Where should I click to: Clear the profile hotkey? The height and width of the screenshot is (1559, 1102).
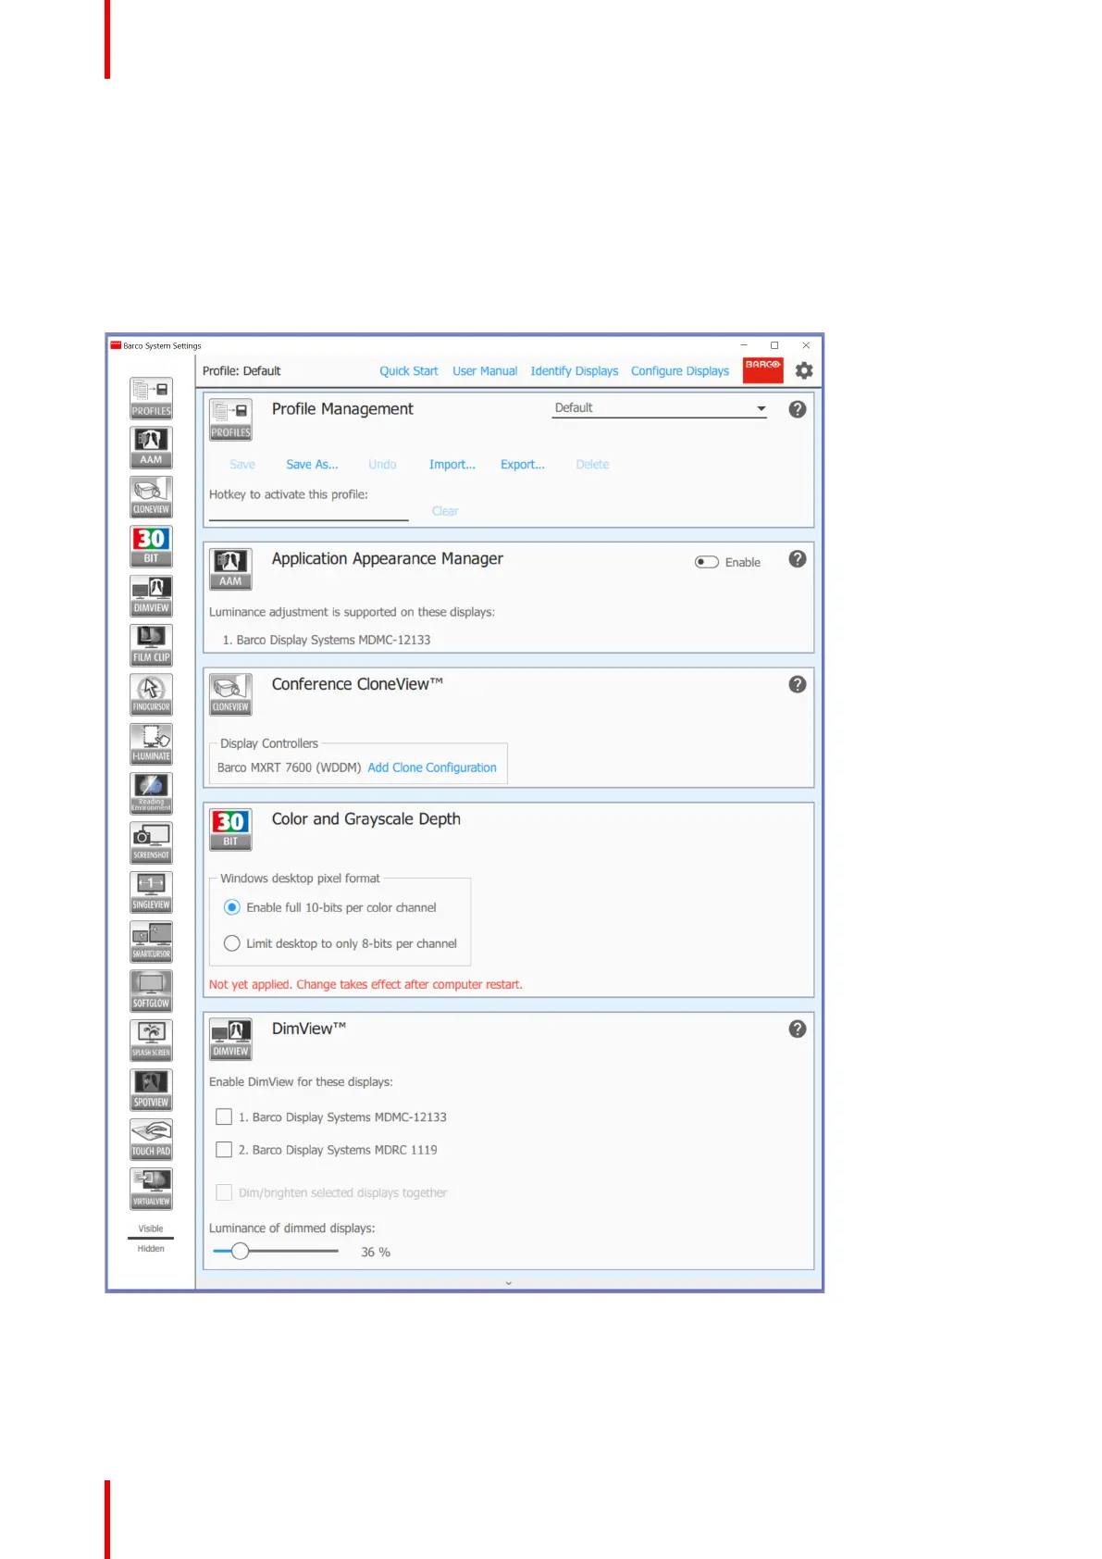[445, 511]
